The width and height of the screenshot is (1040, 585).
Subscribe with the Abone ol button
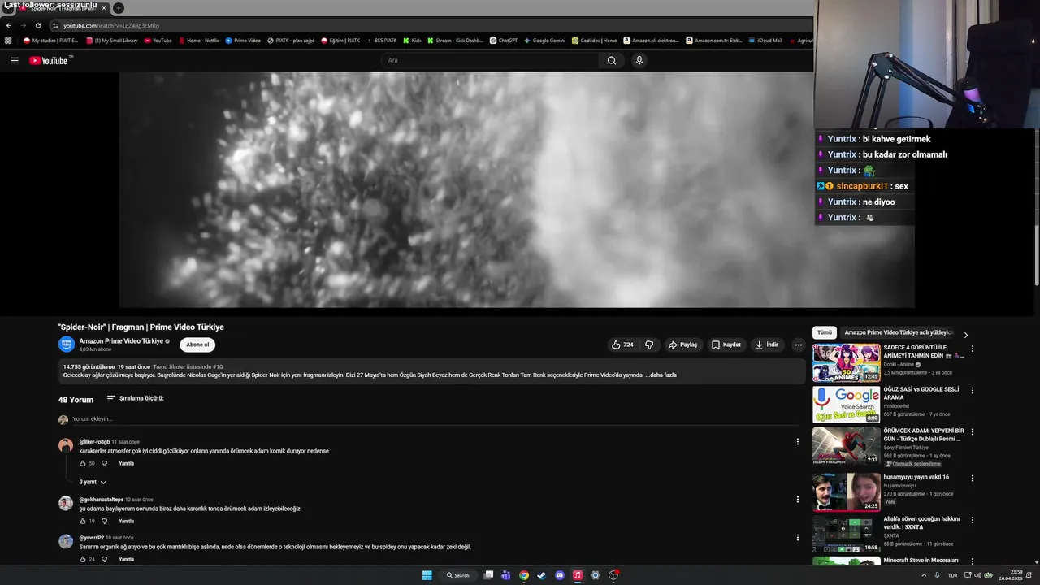click(197, 344)
